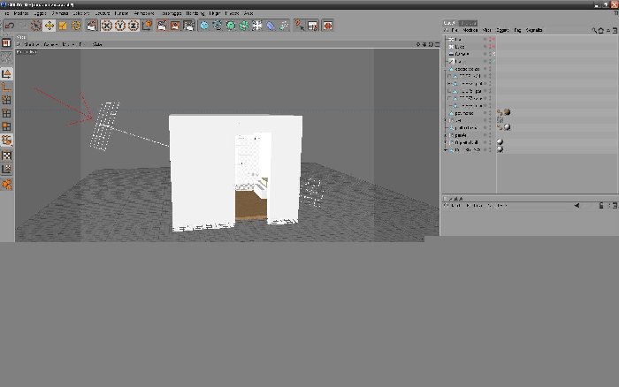The height and width of the screenshot is (387, 619).
Task: Expand the pareti object in tree
Action: click(446, 135)
